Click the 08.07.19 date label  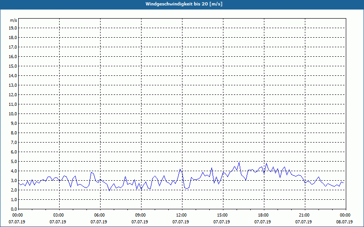click(x=344, y=222)
